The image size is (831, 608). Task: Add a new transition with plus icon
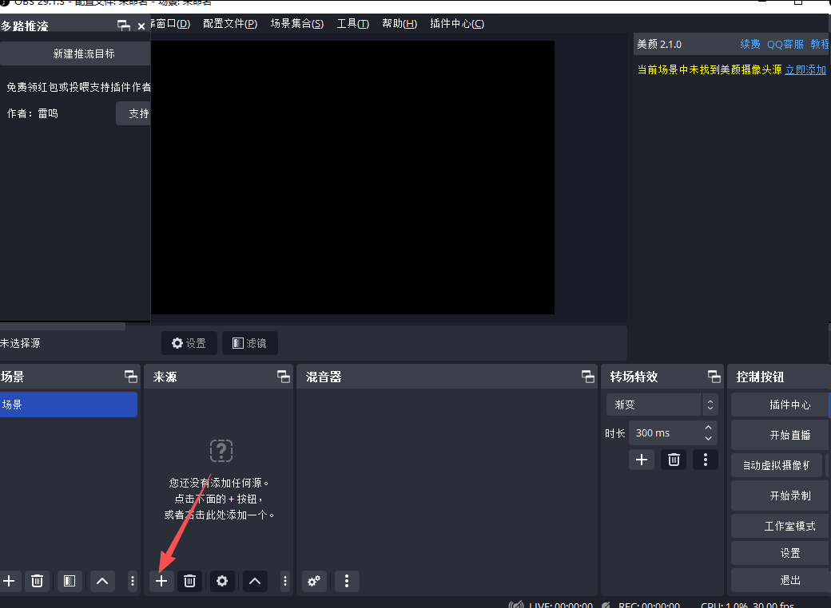pos(641,460)
